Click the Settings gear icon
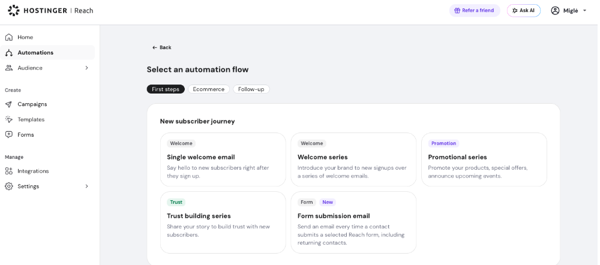 [9, 186]
